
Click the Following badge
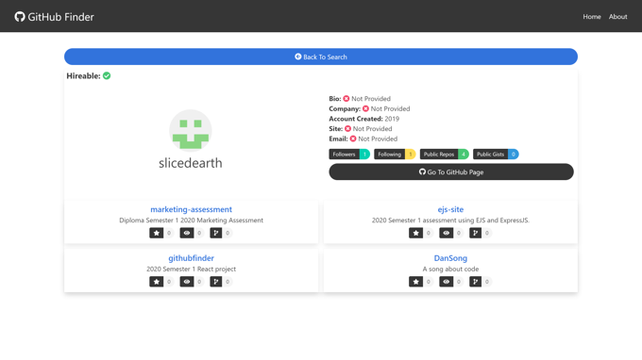(395, 154)
